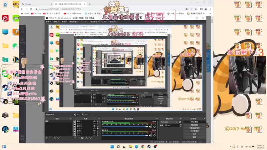The height and width of the screenshot is (150, 267).
Task: Click 設定 settings button in Controls
Action: coord(195,134)
